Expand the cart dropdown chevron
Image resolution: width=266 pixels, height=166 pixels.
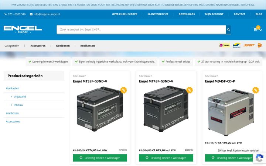point(261,30)
